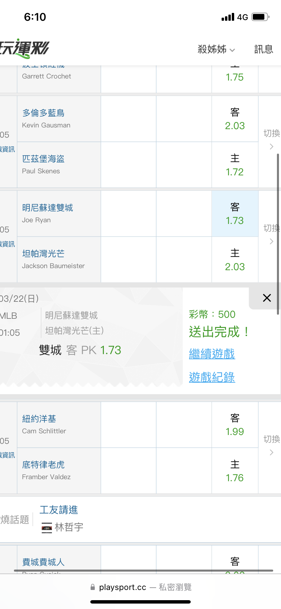Screen dimensions: 281x609
Task: Open the 殺姊姊 account dropdown
Action: 216,50
